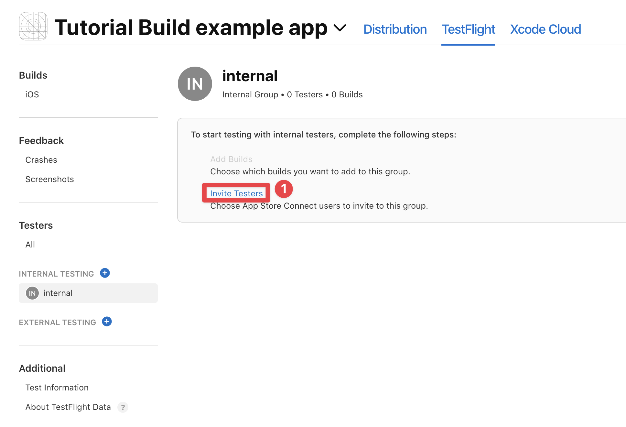
Task: Switch to the Distribution tab
Action: [x=395, y=29]
